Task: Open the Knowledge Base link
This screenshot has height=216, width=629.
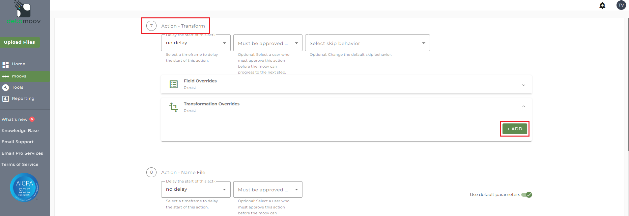Action: click(x=20, y=131)
